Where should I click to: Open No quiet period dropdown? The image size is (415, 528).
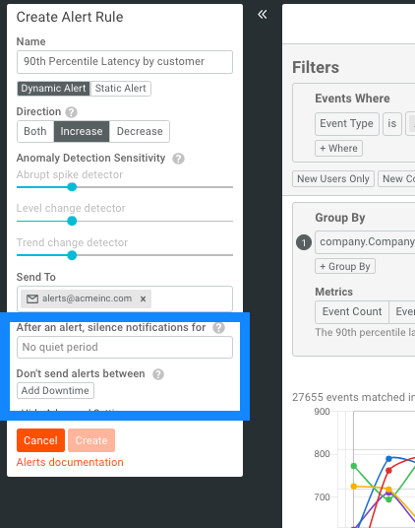[125, 347]
